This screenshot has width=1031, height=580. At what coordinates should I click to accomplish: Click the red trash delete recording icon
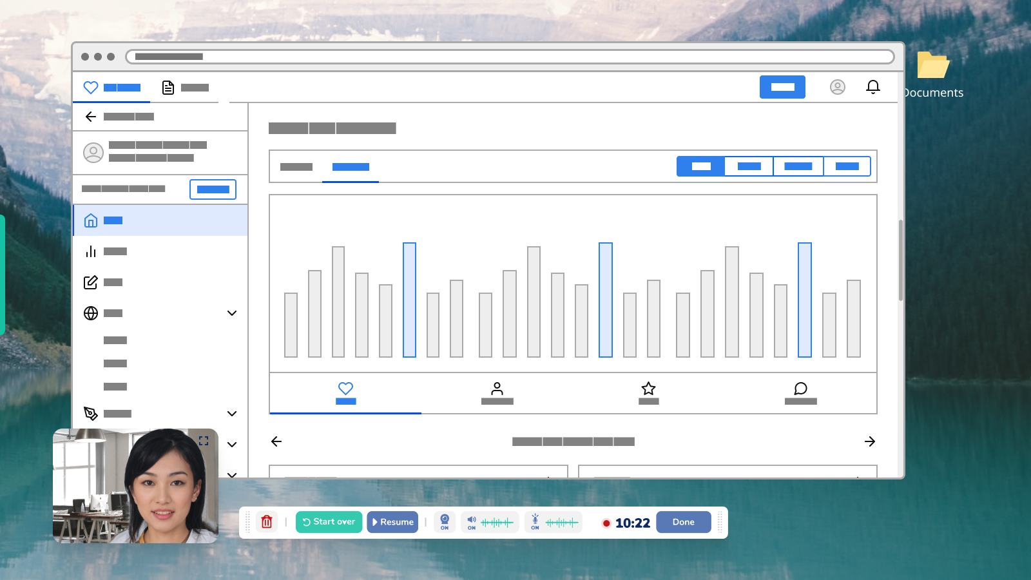267,522
